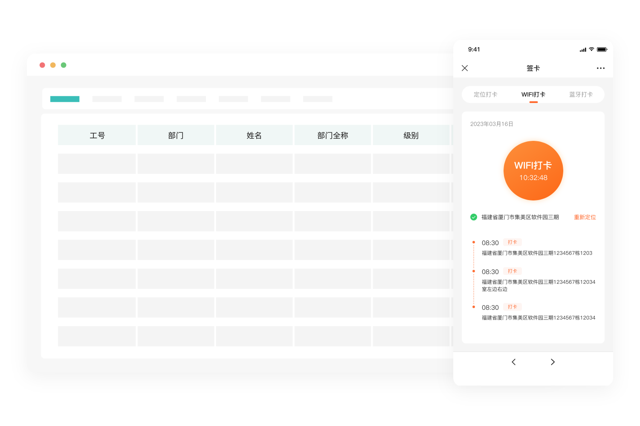Click the green window dot
This screenshot has height=426, width=640.
tap(64, 65)
